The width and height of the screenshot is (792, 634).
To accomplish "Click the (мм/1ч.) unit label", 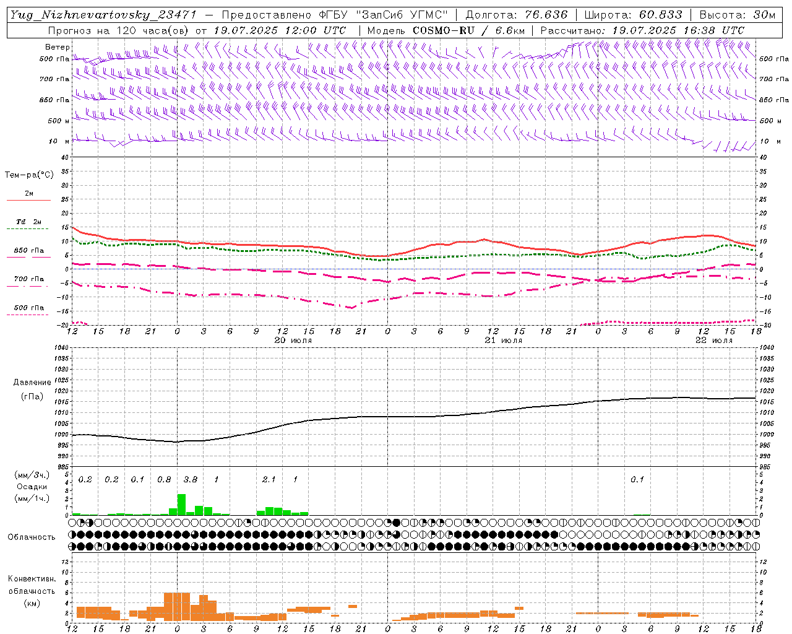I will (32, 498).
